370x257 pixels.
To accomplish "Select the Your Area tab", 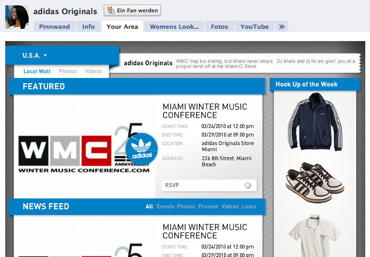I will coord(122,26).
